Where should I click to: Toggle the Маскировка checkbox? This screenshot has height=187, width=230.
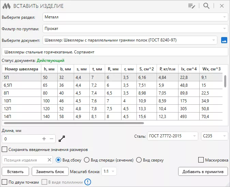tap(201, 160)
